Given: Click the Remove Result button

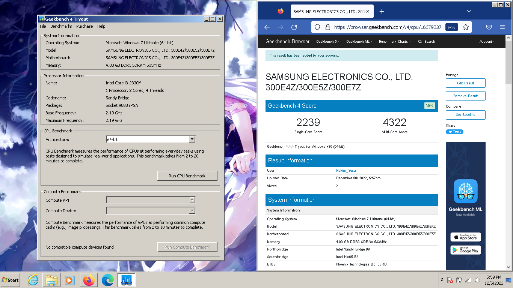Looking at the screenshot, I should click(466, 96).
